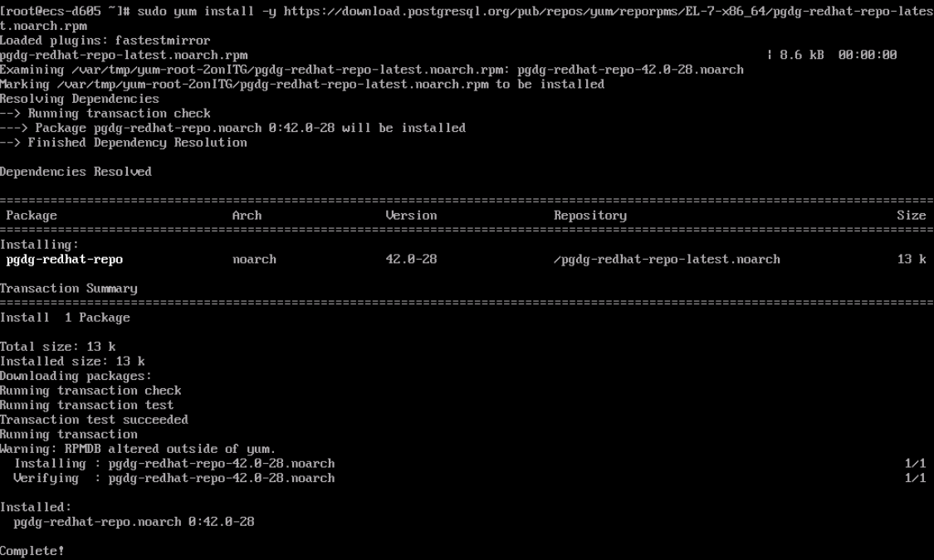Click the 'Marking ... to be installed' line
Viewport: 934px width, 560px height.
click(302, 84)
